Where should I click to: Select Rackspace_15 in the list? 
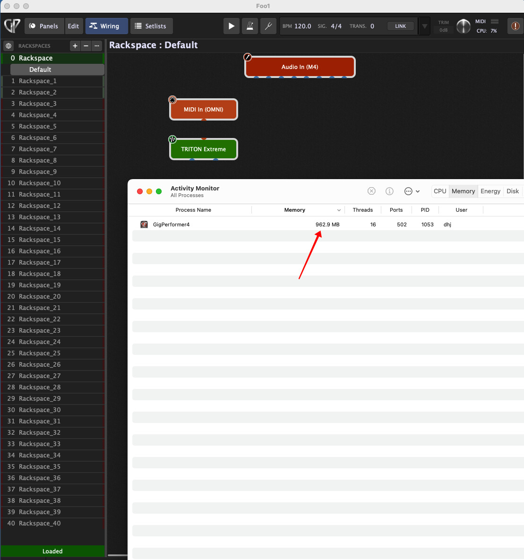(53, 240)
